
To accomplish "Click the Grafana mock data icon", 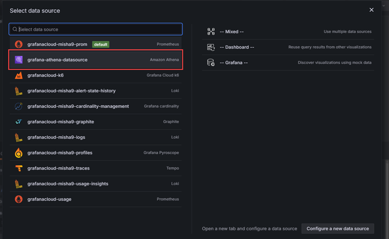I will (x=211, y=63).
